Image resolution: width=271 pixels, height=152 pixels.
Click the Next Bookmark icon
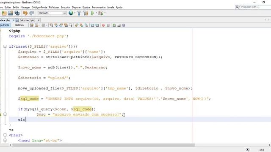[x=82, y=25]
